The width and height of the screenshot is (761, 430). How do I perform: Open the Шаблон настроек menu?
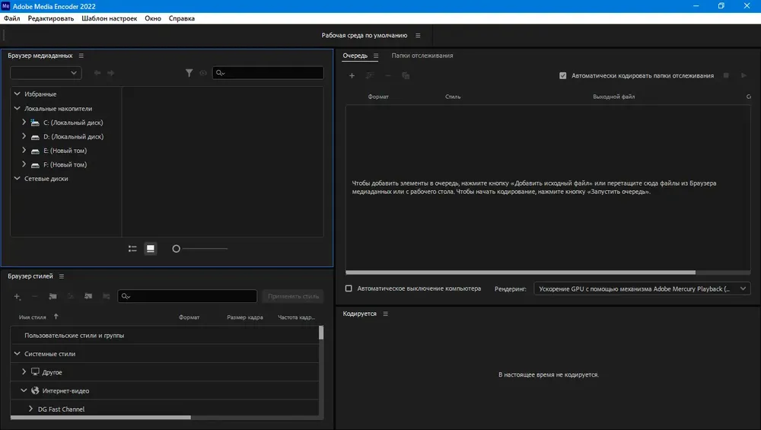109,18
